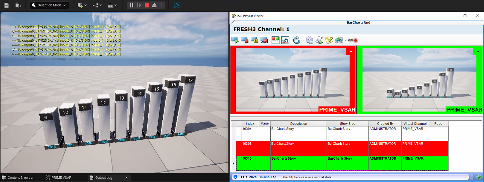484x182 pixels.
Task: Open the gear with clock settings icon
Action: click(x=309, y=40)
